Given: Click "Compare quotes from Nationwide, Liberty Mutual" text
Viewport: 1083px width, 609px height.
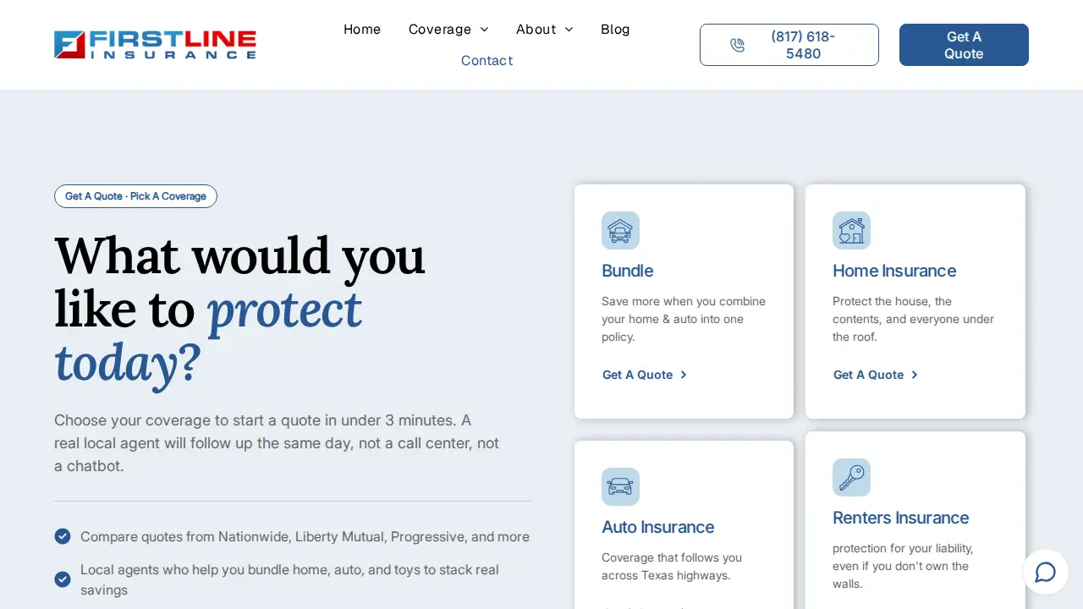Looking at the screenshot, I should pos(305,536).
